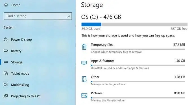Open Uninstall unused or undesired apps
The image size is (192, 105).
click(120, 68)
